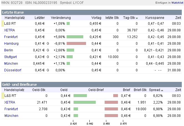This screenshot has height=126, width=184.
Task: Open the Berlin trading venue link
Action: tap(9, 50)
